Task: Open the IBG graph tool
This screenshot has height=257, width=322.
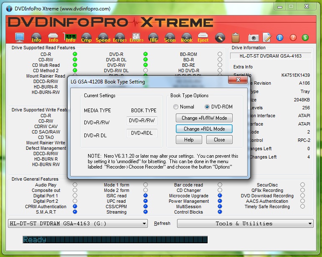Action: (x=153, y=38)
